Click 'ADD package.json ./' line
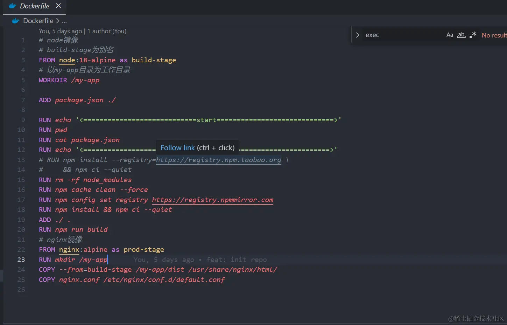 (77, 100)
